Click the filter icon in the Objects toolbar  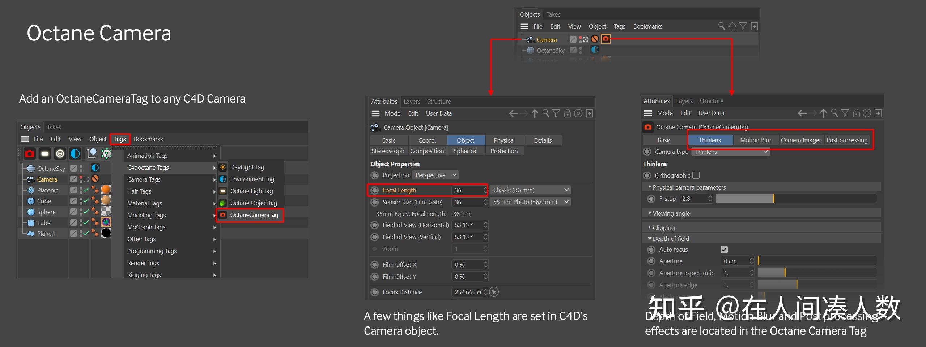coord(743,26)
